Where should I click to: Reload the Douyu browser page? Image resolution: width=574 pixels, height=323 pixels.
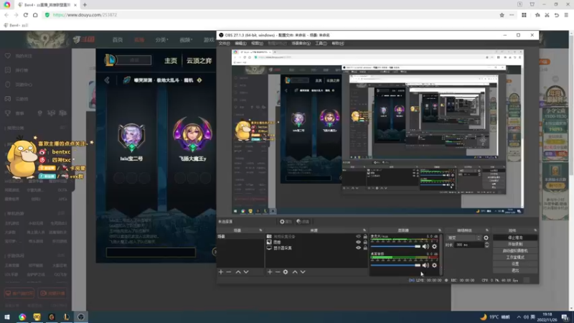pyautogui.click(x=26, y=15)
